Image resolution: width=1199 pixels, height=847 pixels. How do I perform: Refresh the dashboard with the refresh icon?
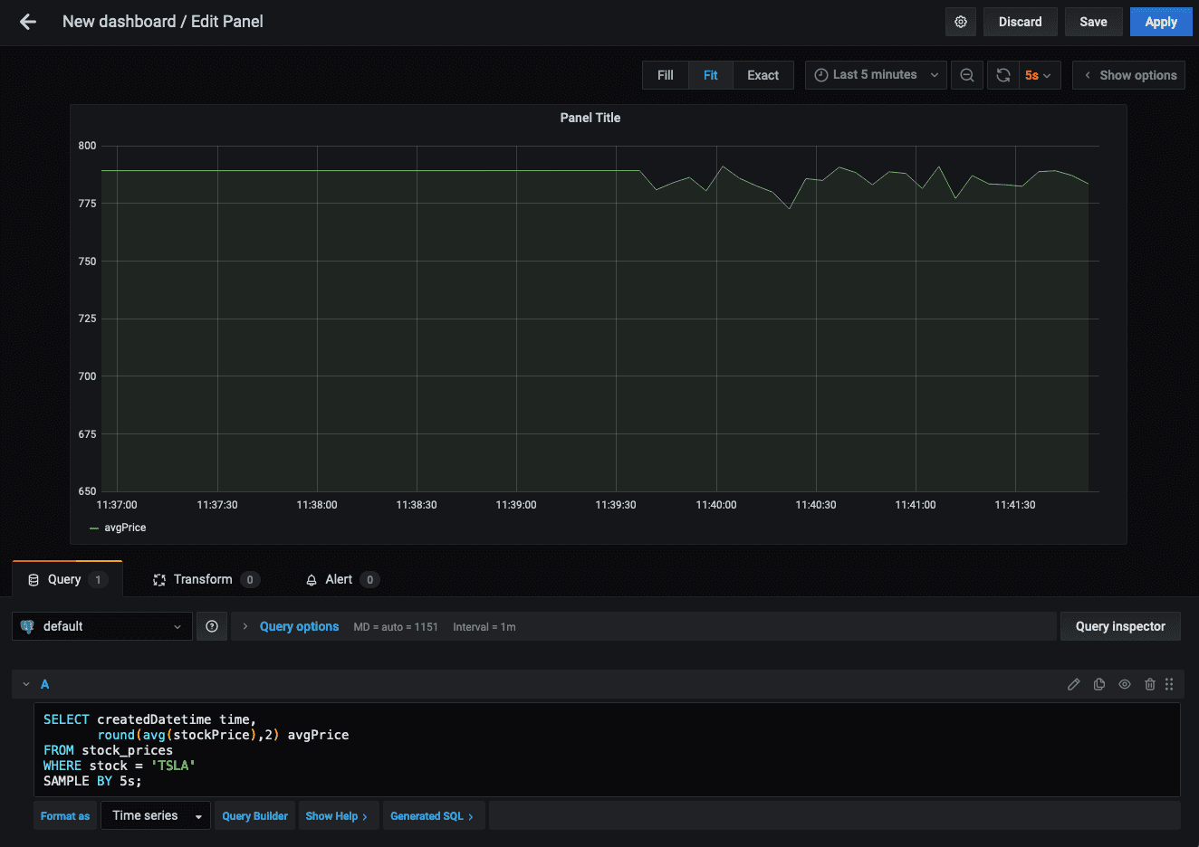click(1003, 75)
